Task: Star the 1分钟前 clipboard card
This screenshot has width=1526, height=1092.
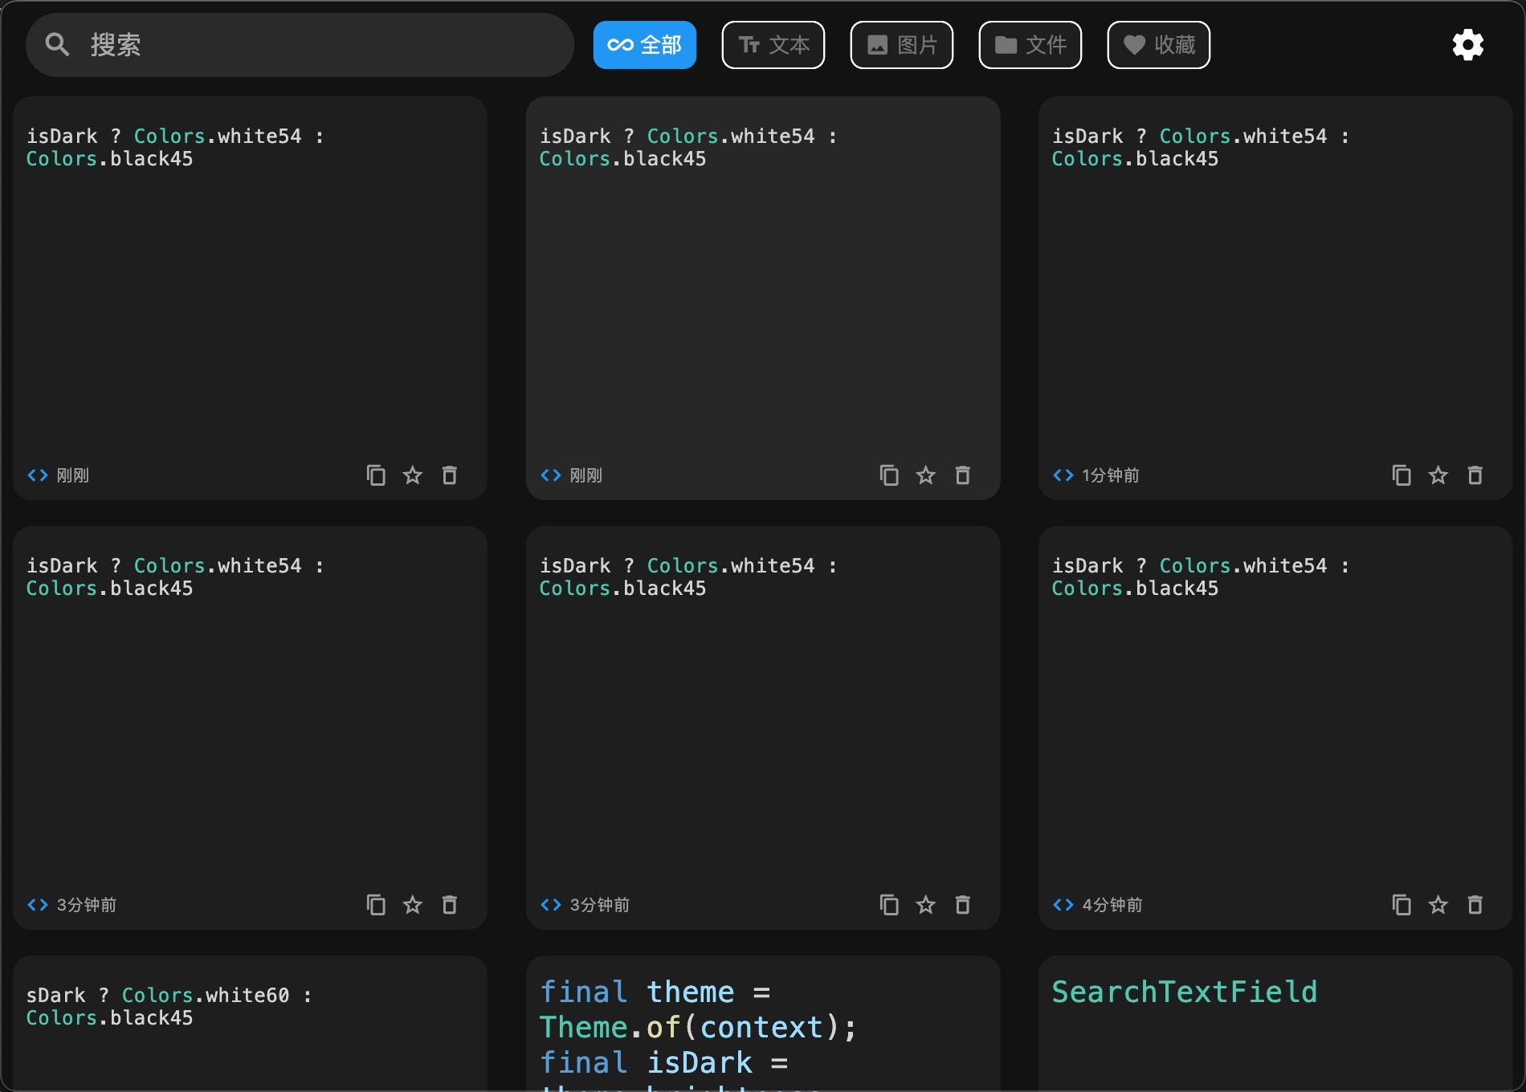Action: 1438,475
